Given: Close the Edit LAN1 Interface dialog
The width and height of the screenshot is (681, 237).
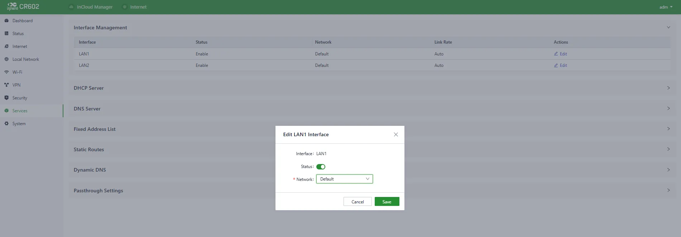Looking at the screenshot, I should (x=396, y=134).
